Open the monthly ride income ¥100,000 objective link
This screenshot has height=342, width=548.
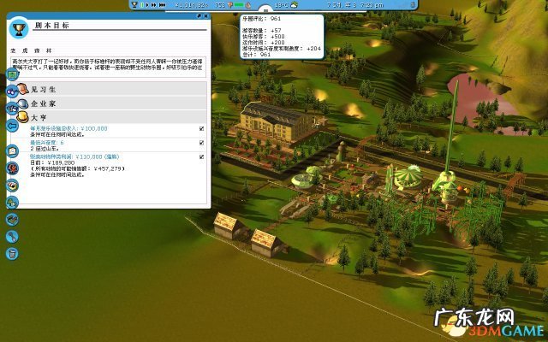click(x=68, y=128)
